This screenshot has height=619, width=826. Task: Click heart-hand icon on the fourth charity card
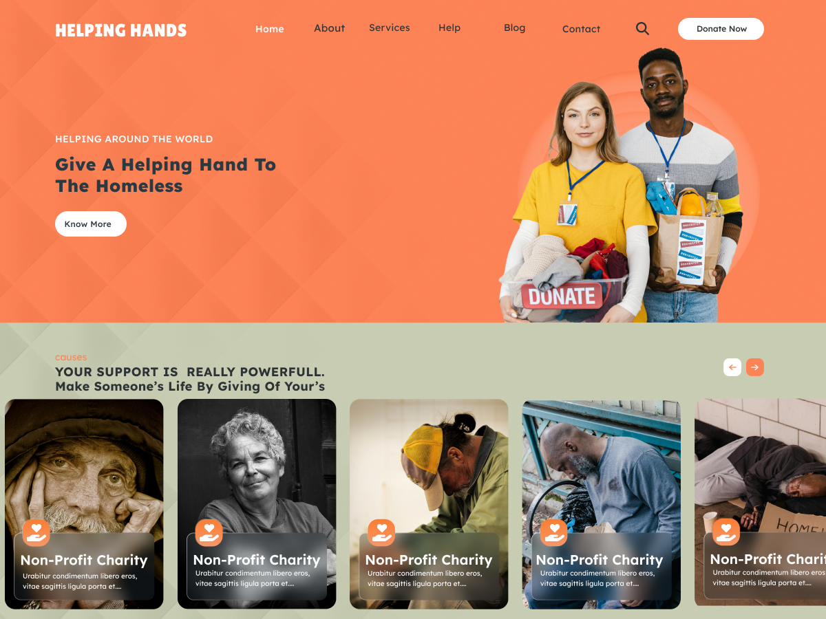point(553,532)
